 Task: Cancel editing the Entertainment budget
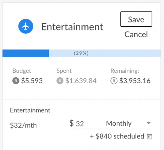point(136,34)
